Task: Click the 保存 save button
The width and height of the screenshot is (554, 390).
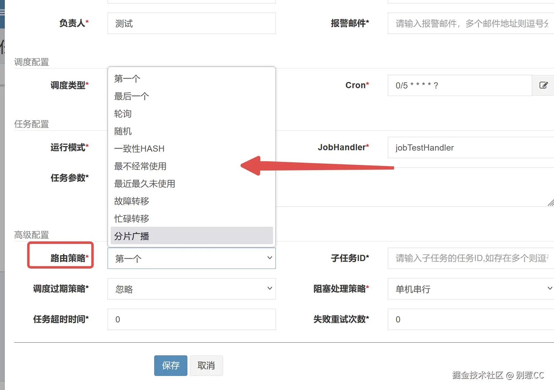Action: coord(170,366)
